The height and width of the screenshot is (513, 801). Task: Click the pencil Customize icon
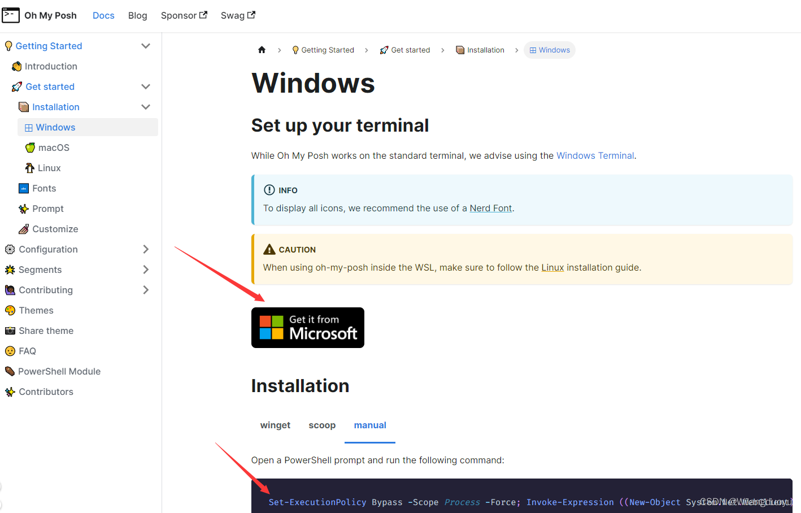click(x=24, y=229)
